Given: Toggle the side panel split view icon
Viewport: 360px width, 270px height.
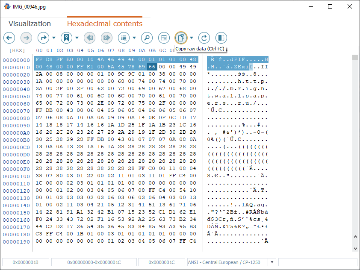Looking at the screenshot, I should [221, 38].
